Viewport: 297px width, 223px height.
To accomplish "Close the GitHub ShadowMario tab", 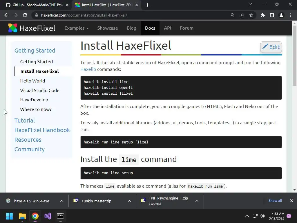I will [x=67, y=5].
